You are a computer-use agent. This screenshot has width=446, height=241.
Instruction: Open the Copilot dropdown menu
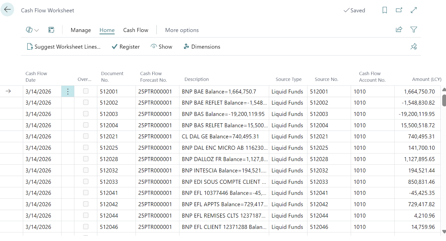[x=32, y=30]
